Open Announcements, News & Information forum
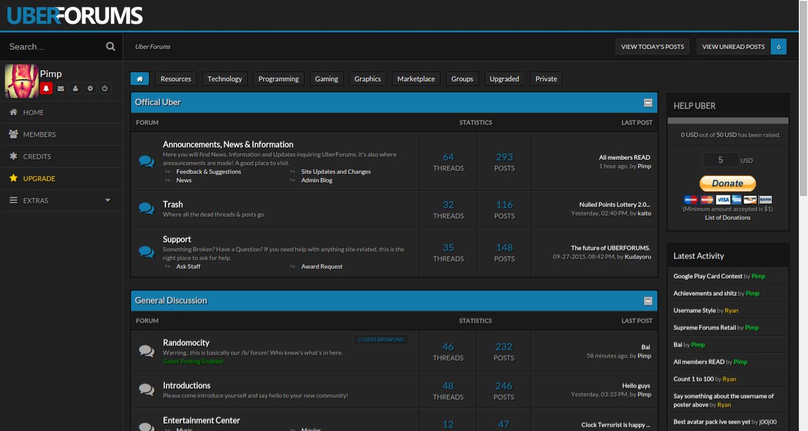The height and width of the screenshot is (431, 808). tap(228, 144)
